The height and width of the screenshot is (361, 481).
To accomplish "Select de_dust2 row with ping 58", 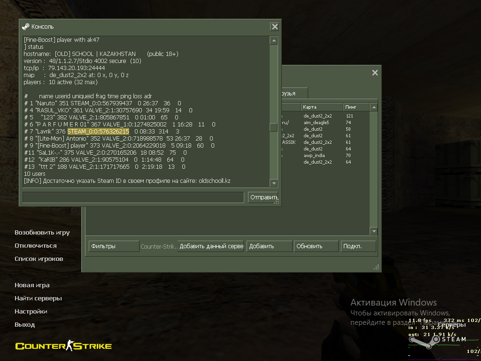I will click(x=326, y=129).
